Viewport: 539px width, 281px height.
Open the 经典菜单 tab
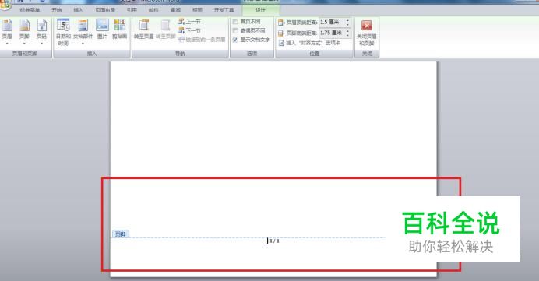pyautogui.click(x=30, y=10)
